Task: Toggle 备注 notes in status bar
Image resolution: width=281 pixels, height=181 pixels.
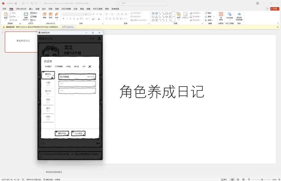Action: coord(224,179)
